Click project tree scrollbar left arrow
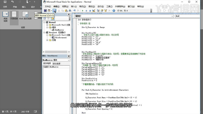Viewport: 203px width, 114px height. pos(44,52)
